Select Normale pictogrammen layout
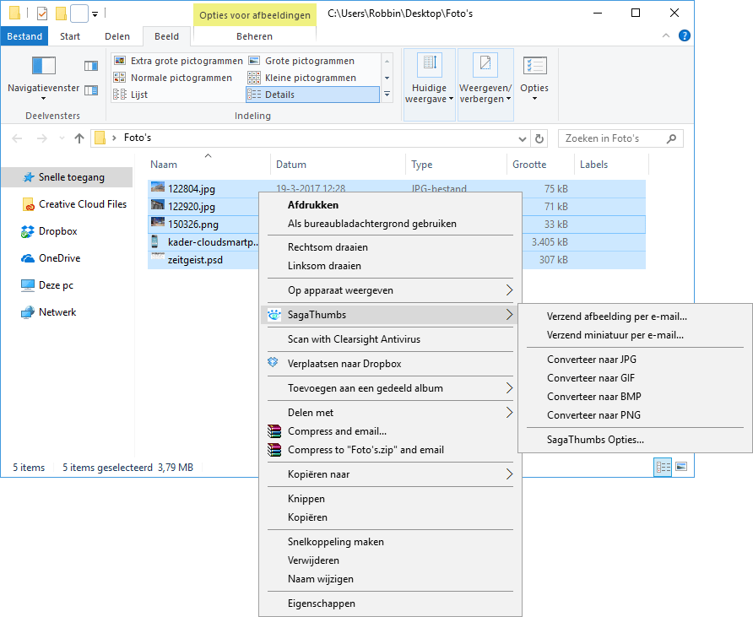 coord(173,78)
